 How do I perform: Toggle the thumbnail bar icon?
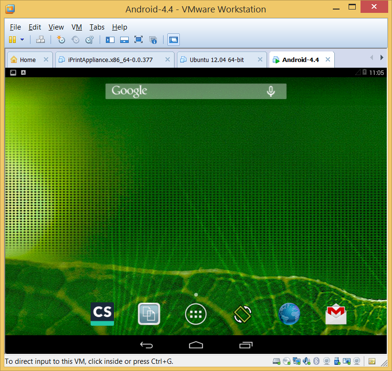(124, 40)
